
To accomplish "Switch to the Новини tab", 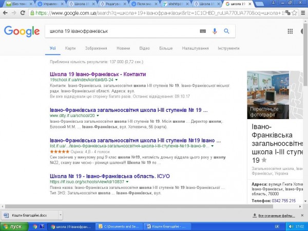I will [123, 48].
